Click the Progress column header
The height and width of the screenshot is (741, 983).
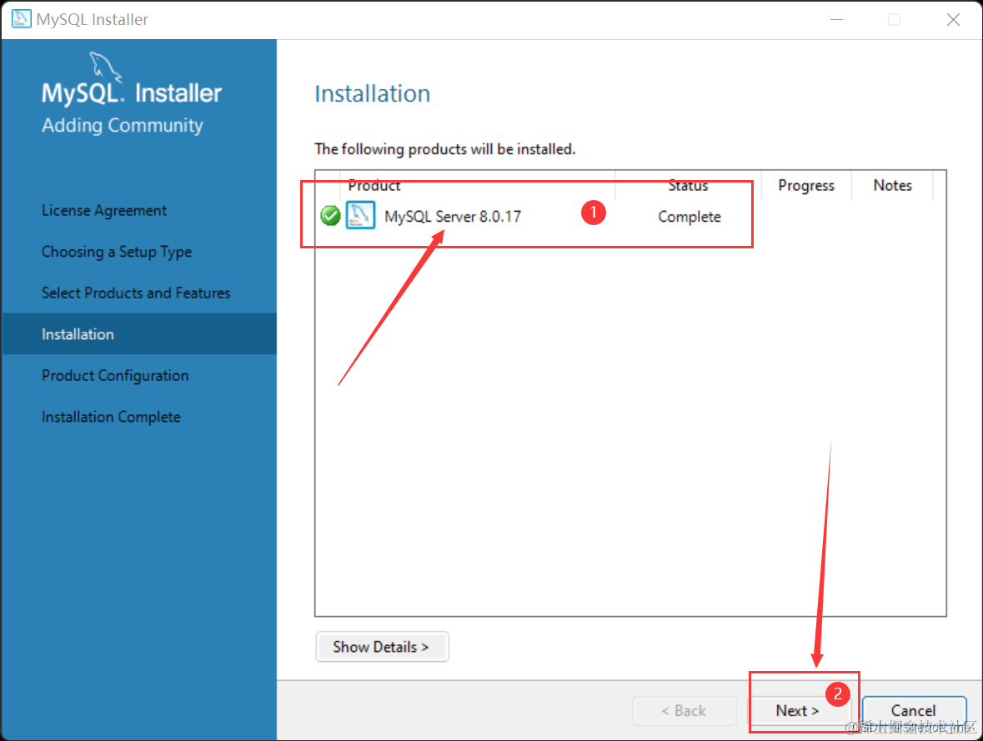pos(806,186)
